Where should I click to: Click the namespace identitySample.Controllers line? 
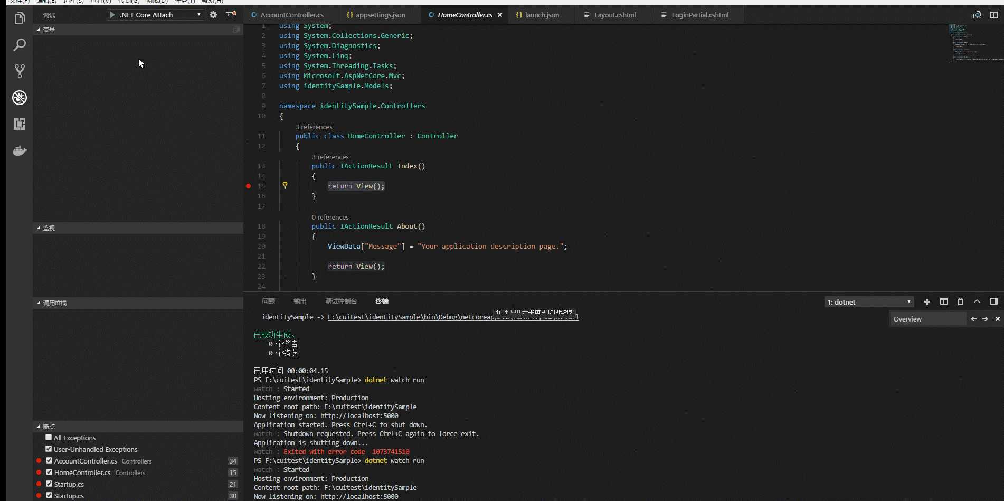[352, 106]
